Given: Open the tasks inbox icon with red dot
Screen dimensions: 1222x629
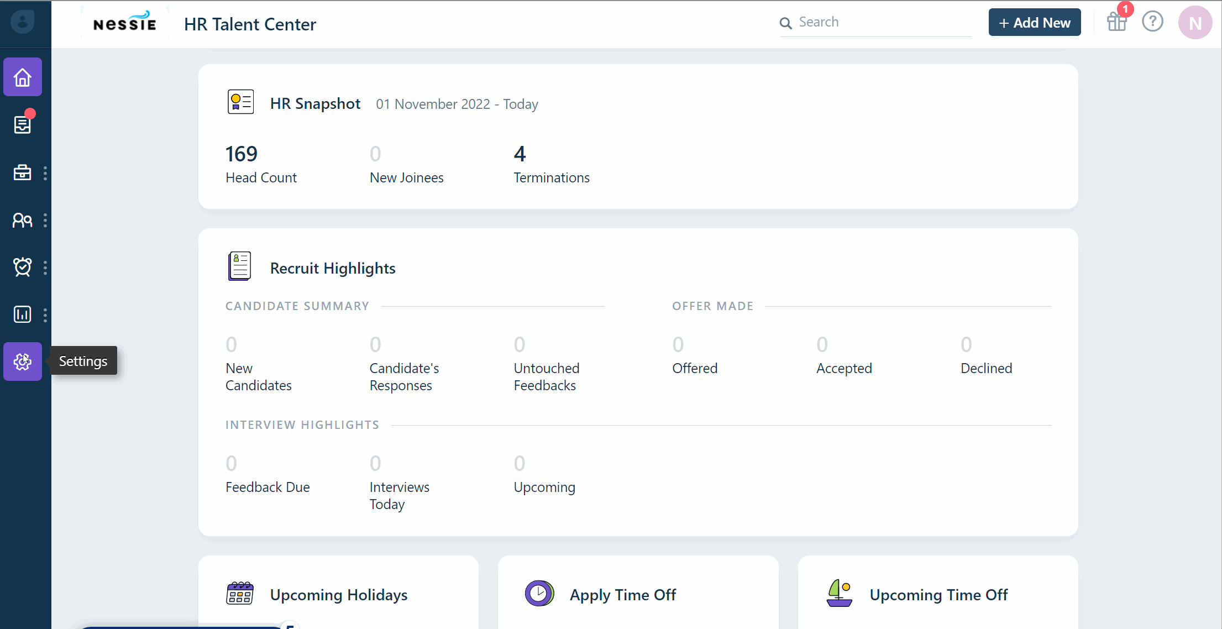Looking at the screenshot, I should [23, 125].
